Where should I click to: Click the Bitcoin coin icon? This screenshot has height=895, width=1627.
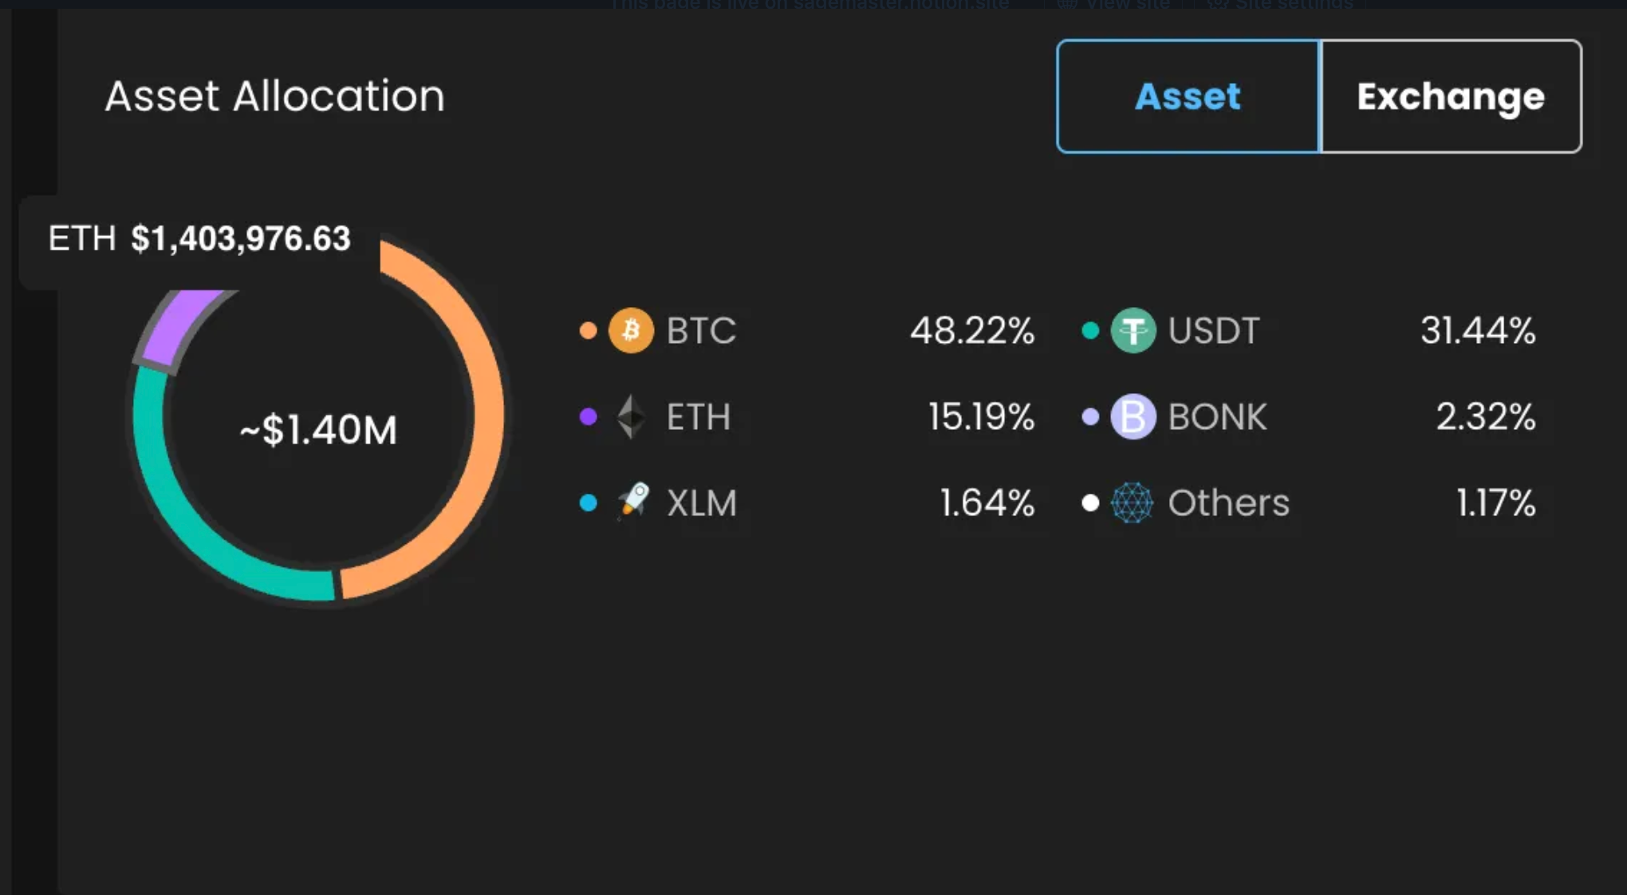click(x=631, y=330)
